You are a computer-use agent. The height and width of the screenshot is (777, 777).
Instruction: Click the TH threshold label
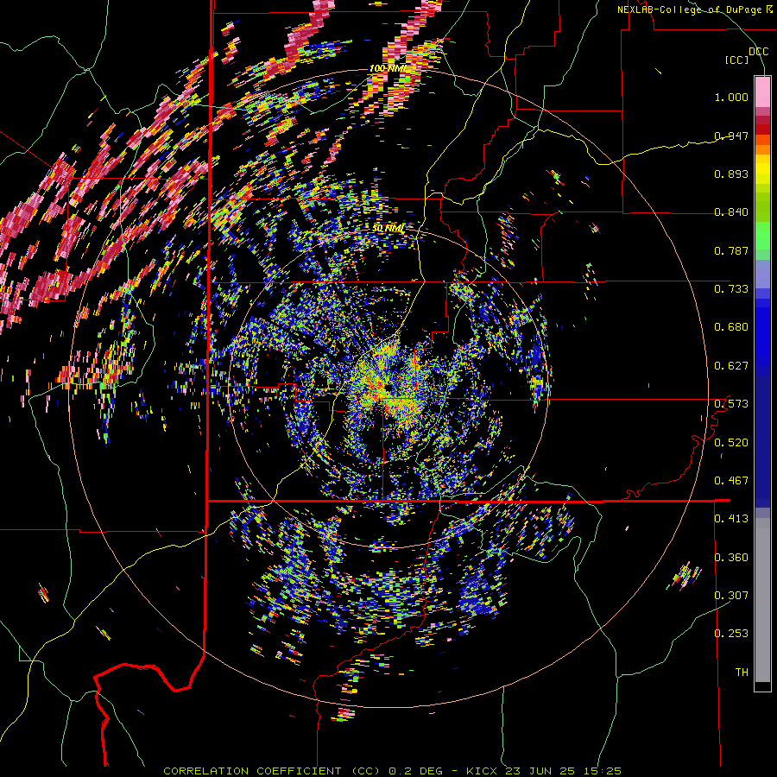coord(742,672)
